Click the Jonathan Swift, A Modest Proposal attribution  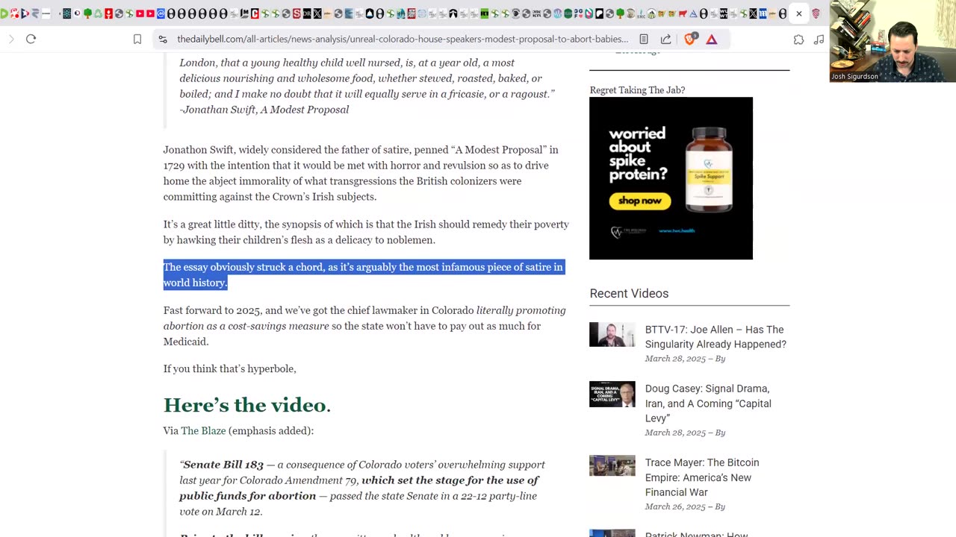(264, 110)
